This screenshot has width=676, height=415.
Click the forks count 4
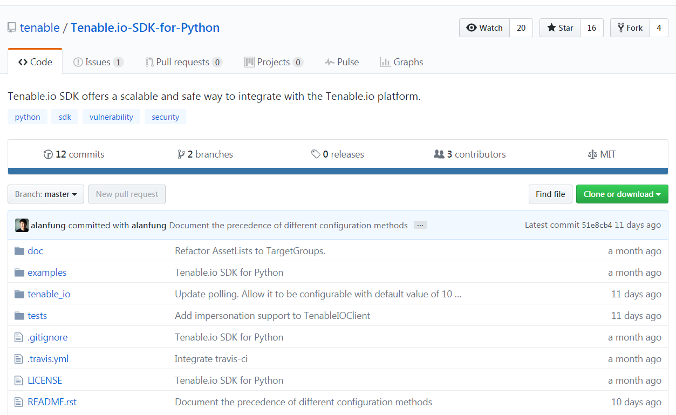coord(659,28)
